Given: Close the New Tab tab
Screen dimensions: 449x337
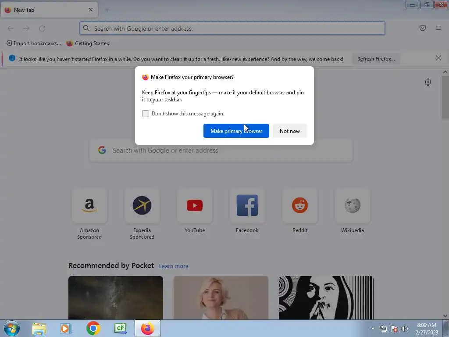Looking at the screenshot, I should pos(91,10).
